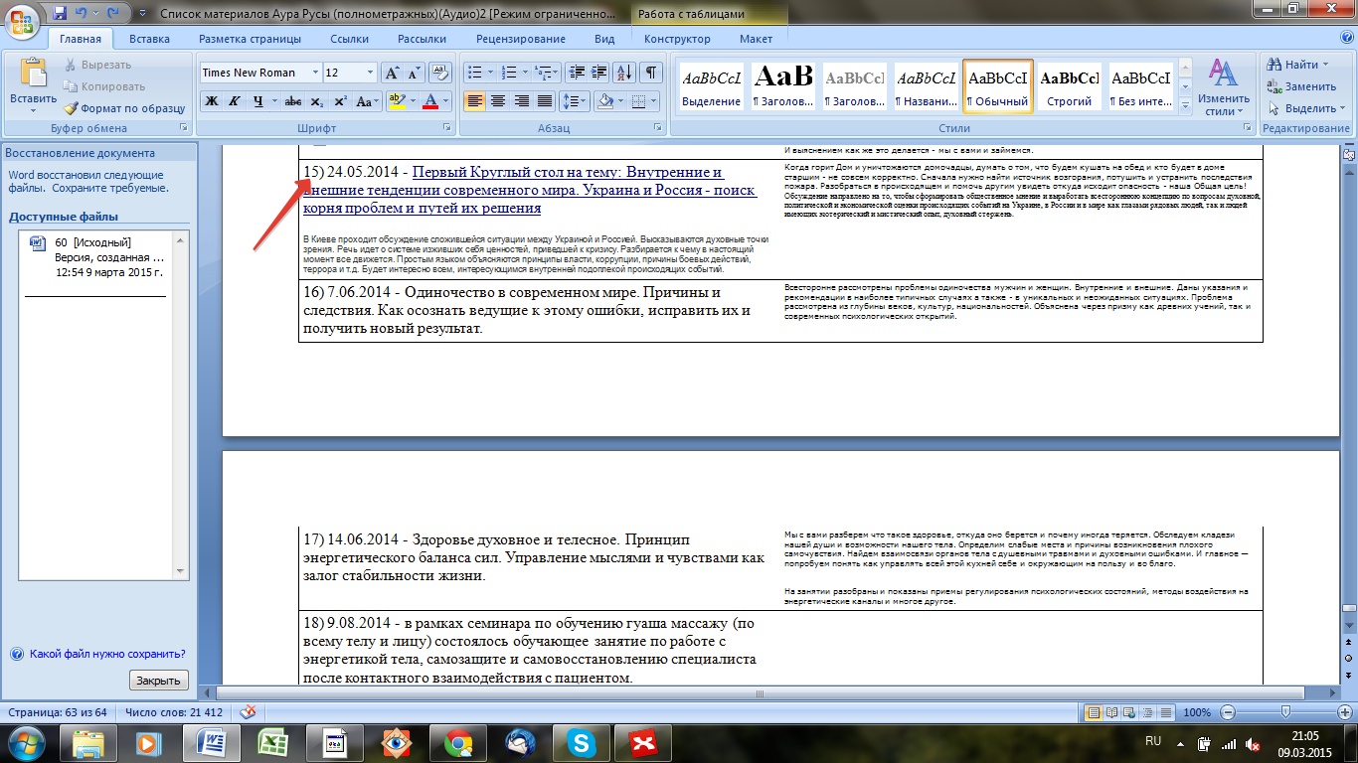Viewport: 1358px width, 763px height.
Task: Toggle bold formatting button
Action: [211, 101]
